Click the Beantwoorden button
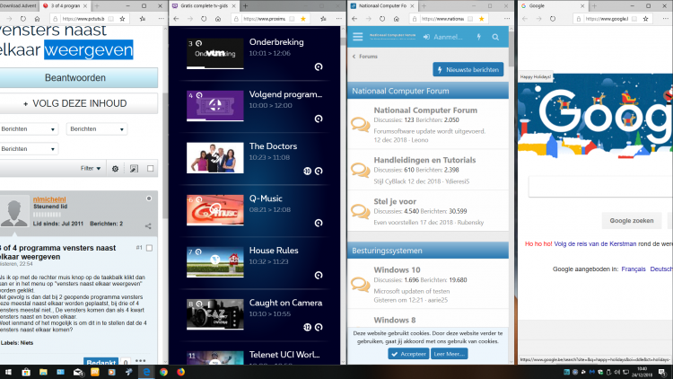Screen dimensions: 673x379 point(78,77)
